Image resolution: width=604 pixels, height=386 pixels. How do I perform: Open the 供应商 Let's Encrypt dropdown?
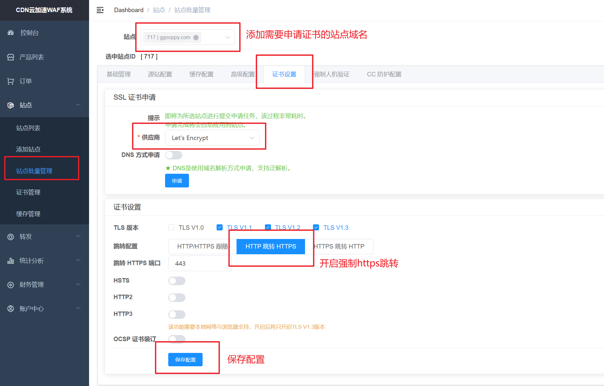pos(212,138)
